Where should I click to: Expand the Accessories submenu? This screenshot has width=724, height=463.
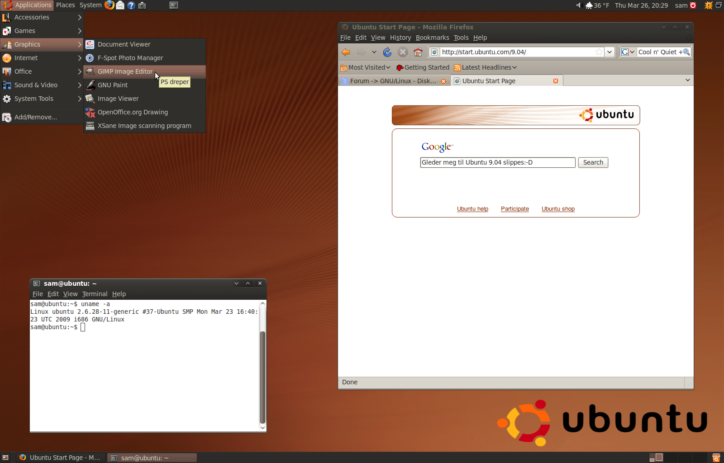coord(42,17)
